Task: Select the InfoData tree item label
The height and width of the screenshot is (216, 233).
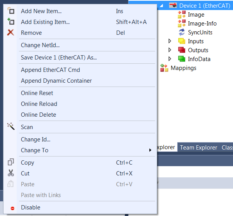Action: [x=199, y=59]
